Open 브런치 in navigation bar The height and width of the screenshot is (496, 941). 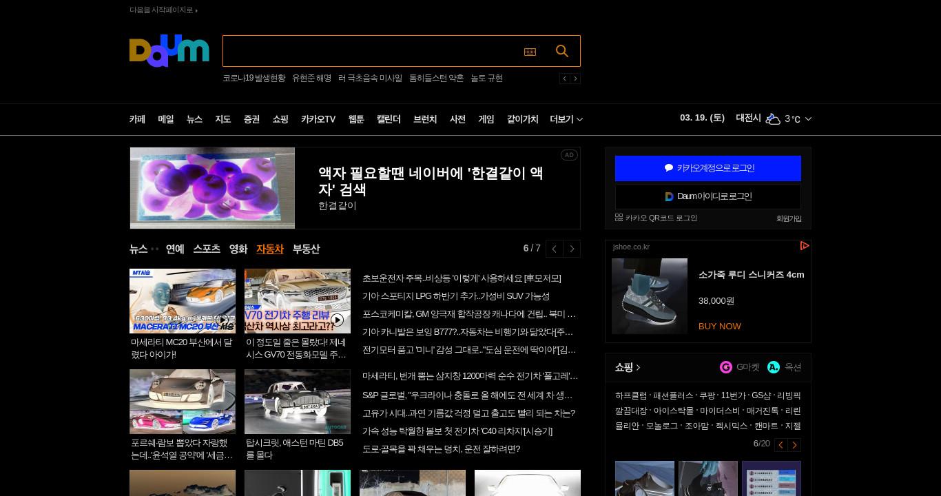[x=425, y=119]
